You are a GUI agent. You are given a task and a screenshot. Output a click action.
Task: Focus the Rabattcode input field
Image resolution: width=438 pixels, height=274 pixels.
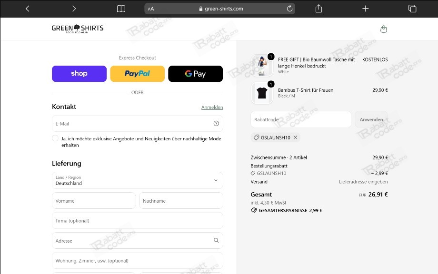pos(301,119)
